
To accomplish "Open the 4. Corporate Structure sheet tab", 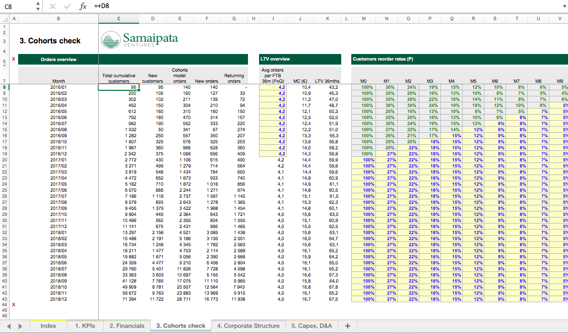I will tap(248, 326).
